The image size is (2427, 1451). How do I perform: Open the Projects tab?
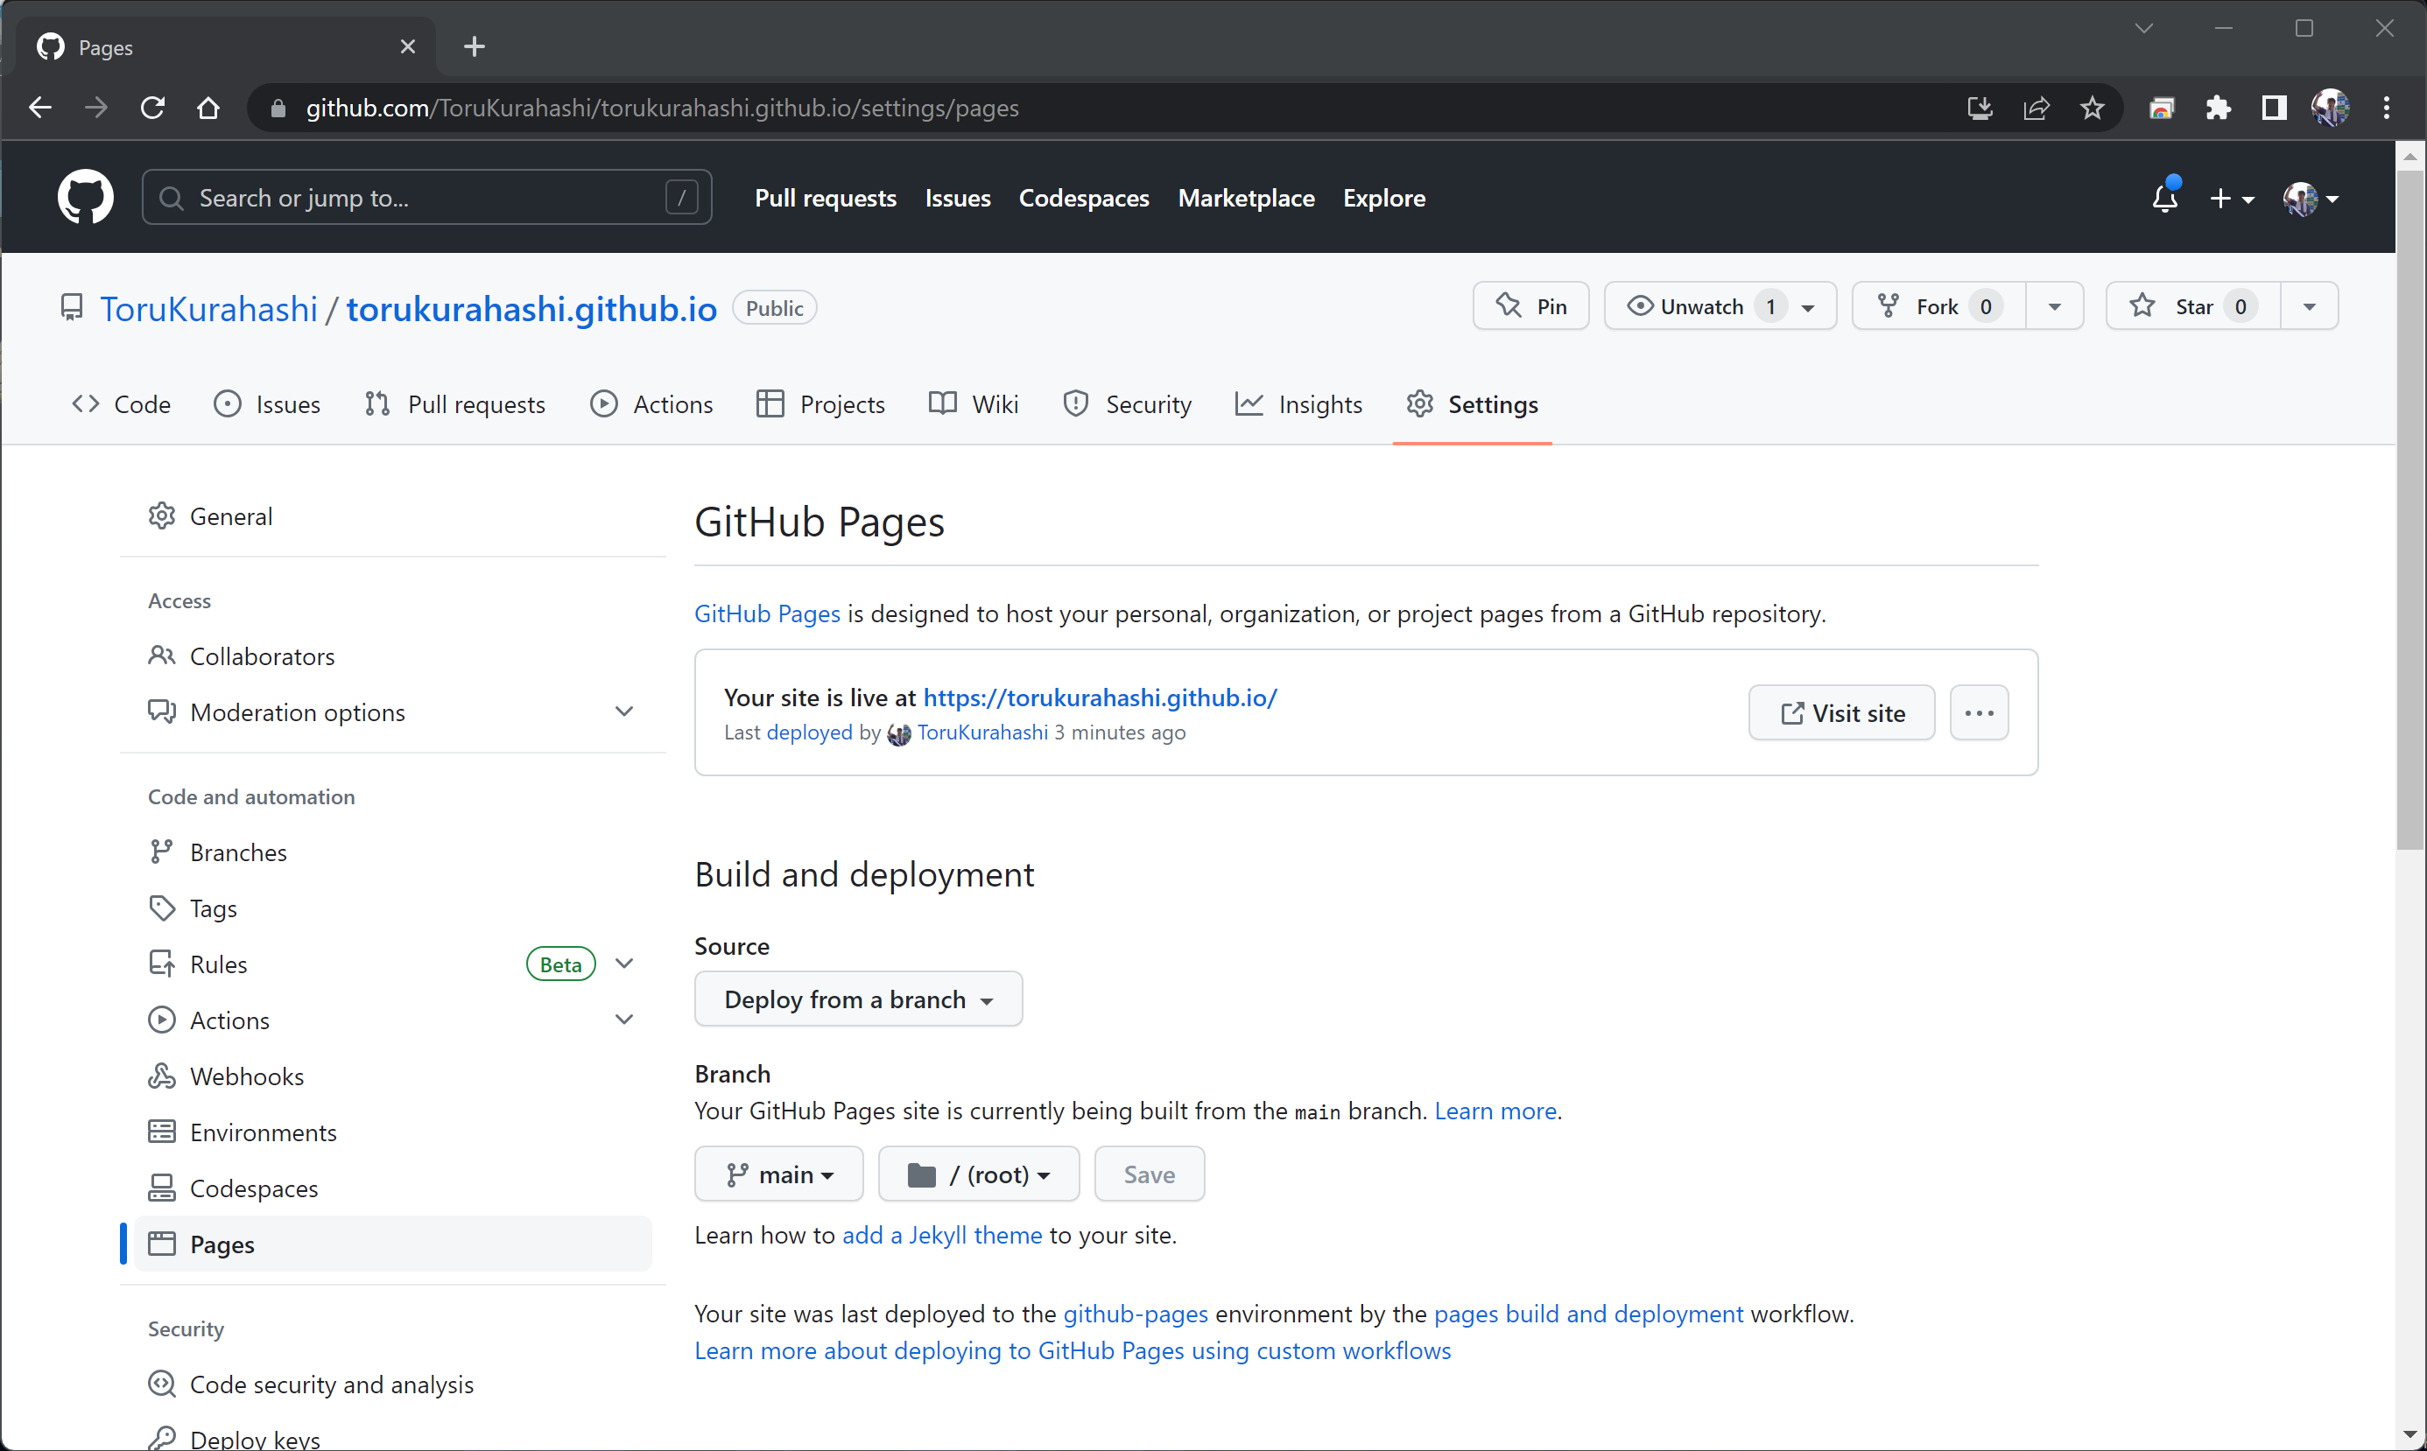click(x=820, y=403)
